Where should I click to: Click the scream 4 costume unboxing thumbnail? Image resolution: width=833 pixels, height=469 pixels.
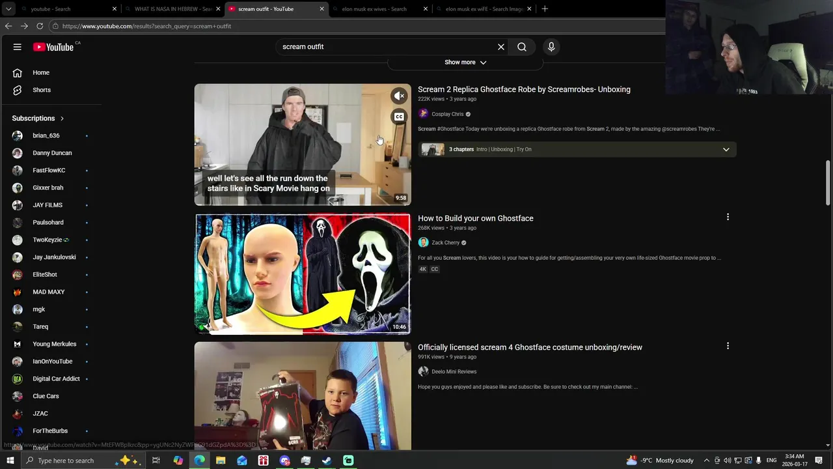click(303, 395)
